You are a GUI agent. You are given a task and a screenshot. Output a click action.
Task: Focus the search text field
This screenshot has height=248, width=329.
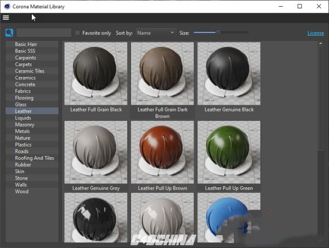click(44, 33)
